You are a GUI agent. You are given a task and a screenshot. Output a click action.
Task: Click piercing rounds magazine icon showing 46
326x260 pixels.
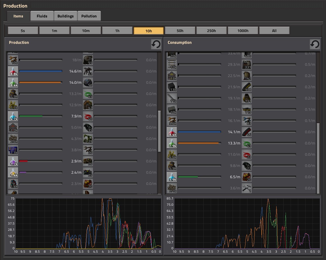[x=247, y=132]
